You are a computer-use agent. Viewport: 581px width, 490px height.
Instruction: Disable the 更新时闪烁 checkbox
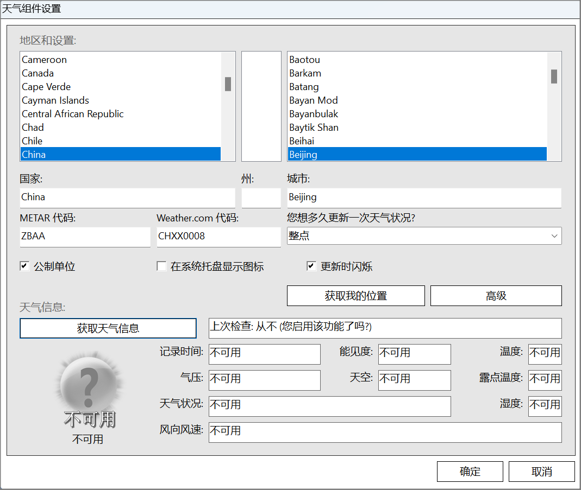[x=311, y=266]
